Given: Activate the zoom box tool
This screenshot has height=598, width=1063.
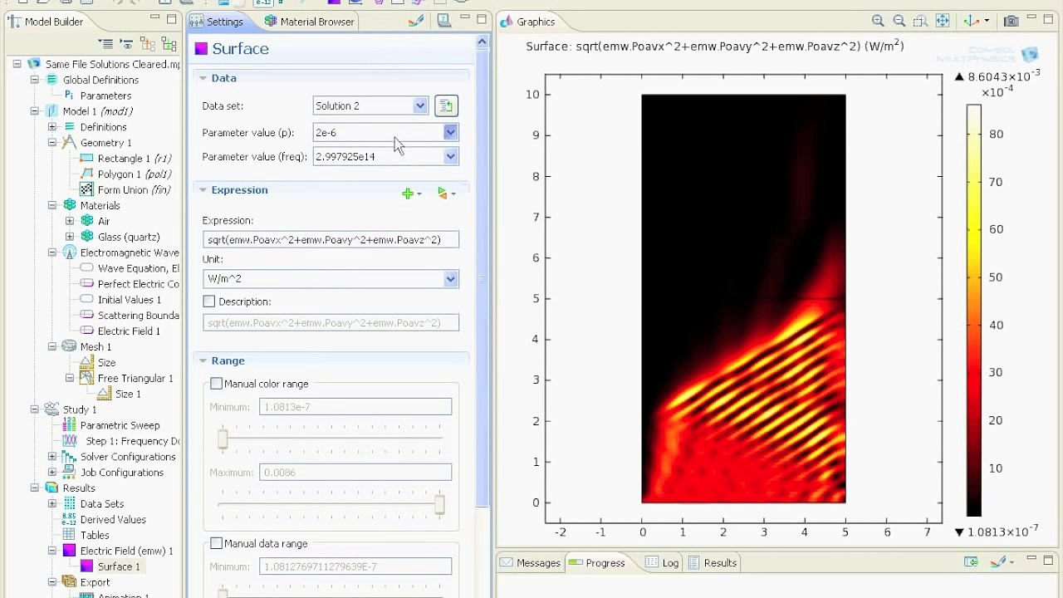Looking at the screenshot, I should 921,22.
